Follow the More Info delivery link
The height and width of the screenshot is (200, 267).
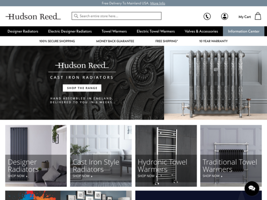(x=158, y=3)
